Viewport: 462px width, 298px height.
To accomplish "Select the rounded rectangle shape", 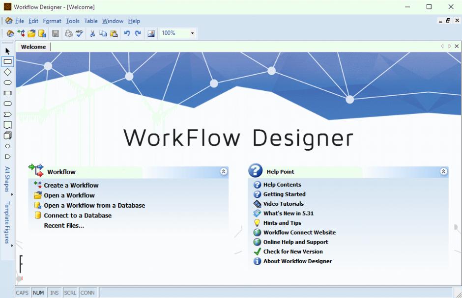I will (8, 104).
